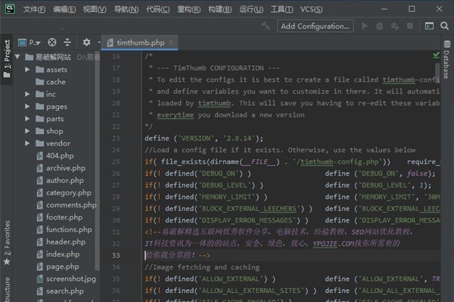Click the CLion application logo icon
The height and width of the screenshot is (302, 454).
(x=10, y=9)
